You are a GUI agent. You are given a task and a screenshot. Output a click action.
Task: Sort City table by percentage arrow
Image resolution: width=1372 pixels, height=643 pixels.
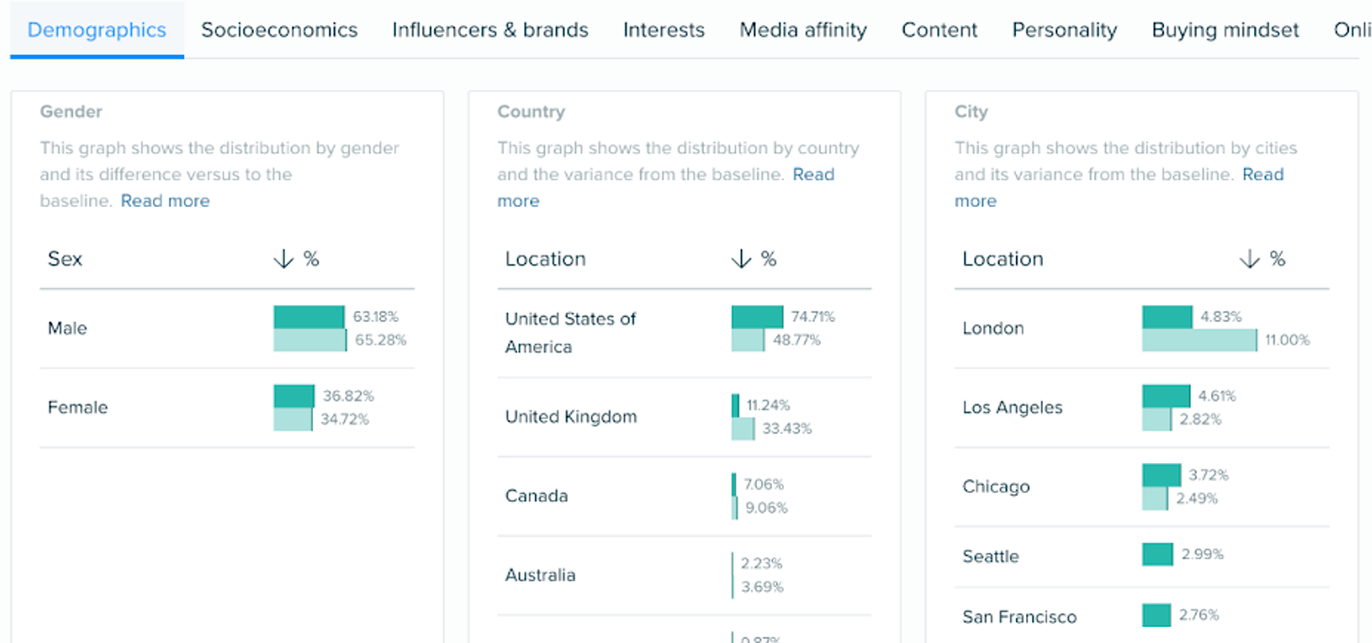pyautogui.click(x=1250, y=259)
